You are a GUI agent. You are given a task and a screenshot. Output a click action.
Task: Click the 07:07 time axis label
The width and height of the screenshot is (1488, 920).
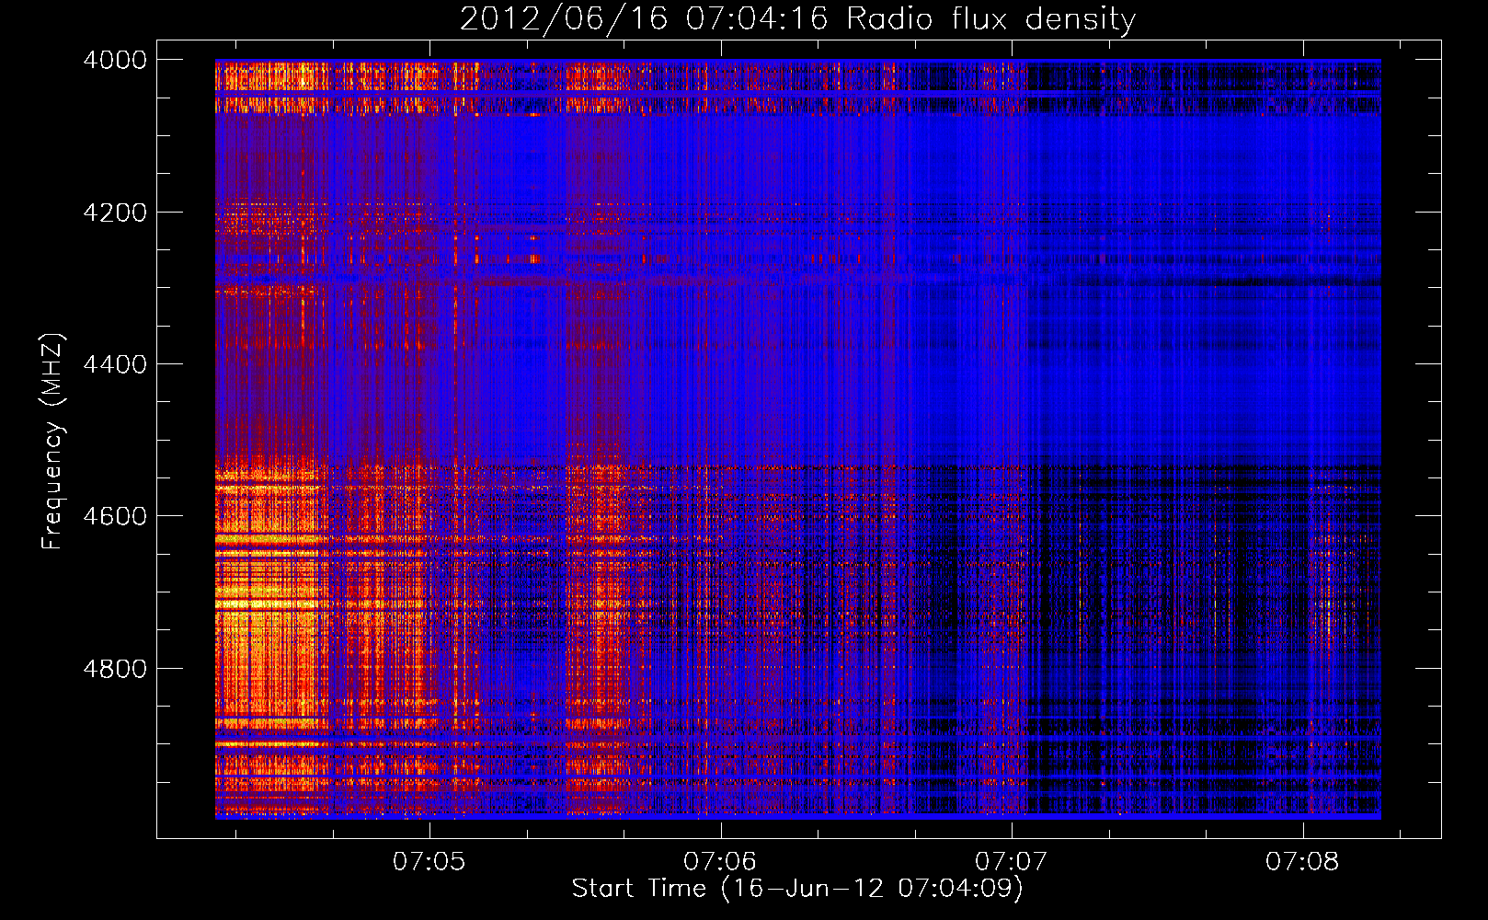click(x=1011, y=861)
